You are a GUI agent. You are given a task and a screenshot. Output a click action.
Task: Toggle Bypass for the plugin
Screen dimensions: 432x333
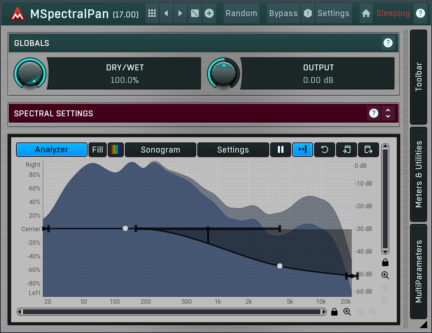coord(283,13)
